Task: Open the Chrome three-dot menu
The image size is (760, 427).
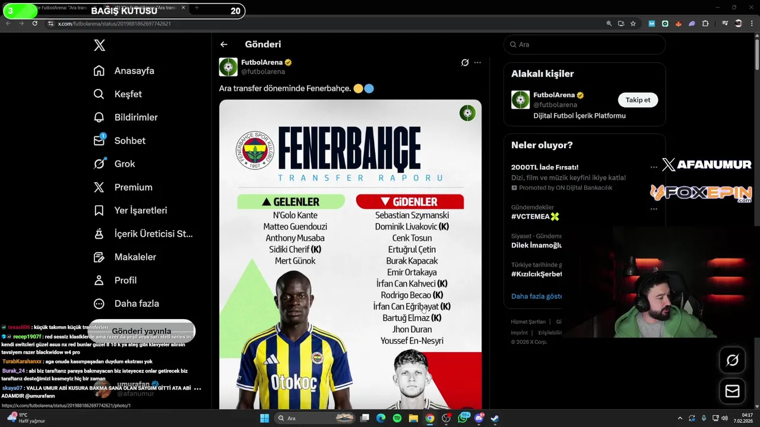Action: pos(752,24)
